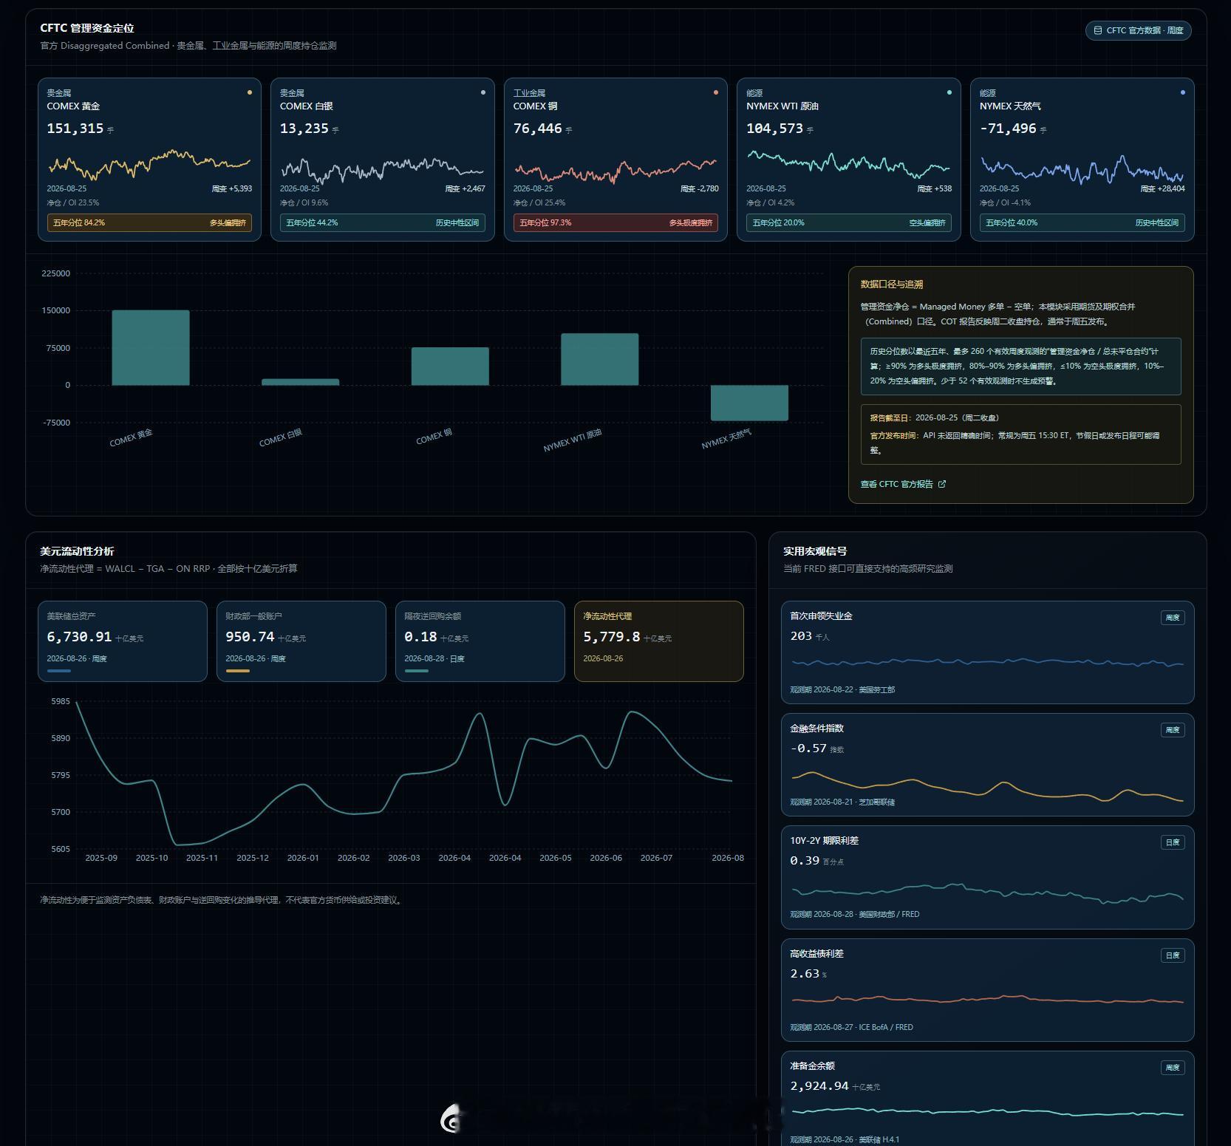Click the 5985 y-axis label on liquidity chart
Screen dimensions: 1231x1146
tap(61, 701)
